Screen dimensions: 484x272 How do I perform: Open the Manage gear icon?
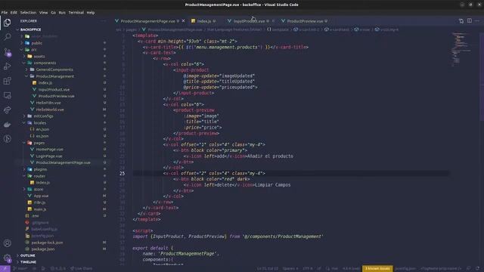point(7,258)
